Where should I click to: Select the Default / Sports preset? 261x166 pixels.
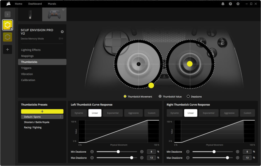(x=42, y=117)
